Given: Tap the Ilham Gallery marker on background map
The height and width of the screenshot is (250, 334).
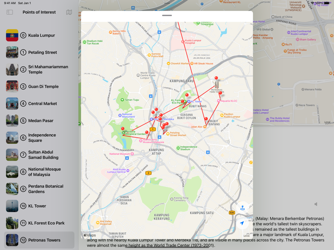Looking at the screenshot, I should [x=298, y=40].
